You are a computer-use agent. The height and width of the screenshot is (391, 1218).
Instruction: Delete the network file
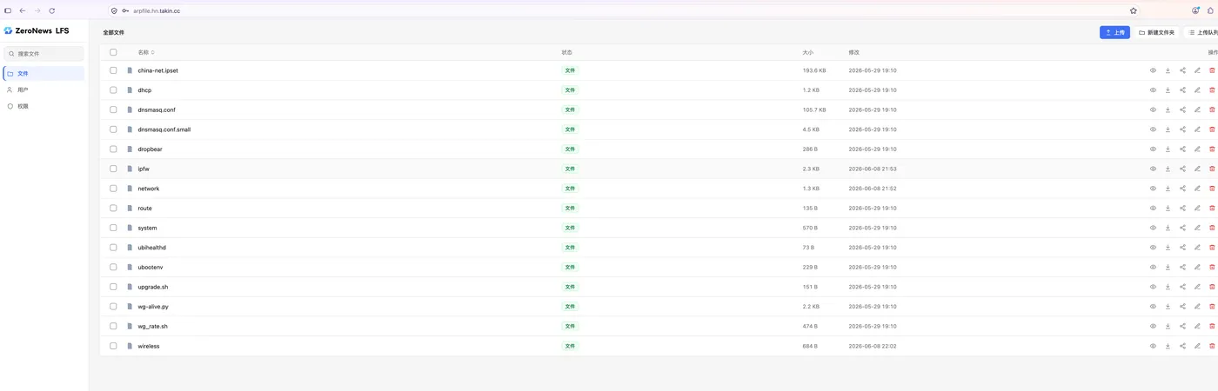[1212, 189]
